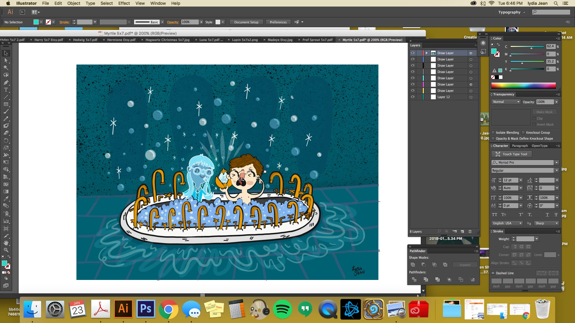This screenshot has width=575, height=323.
Task: Select the Pen tool
Action: pyautogui.click(x=6, y=83)
